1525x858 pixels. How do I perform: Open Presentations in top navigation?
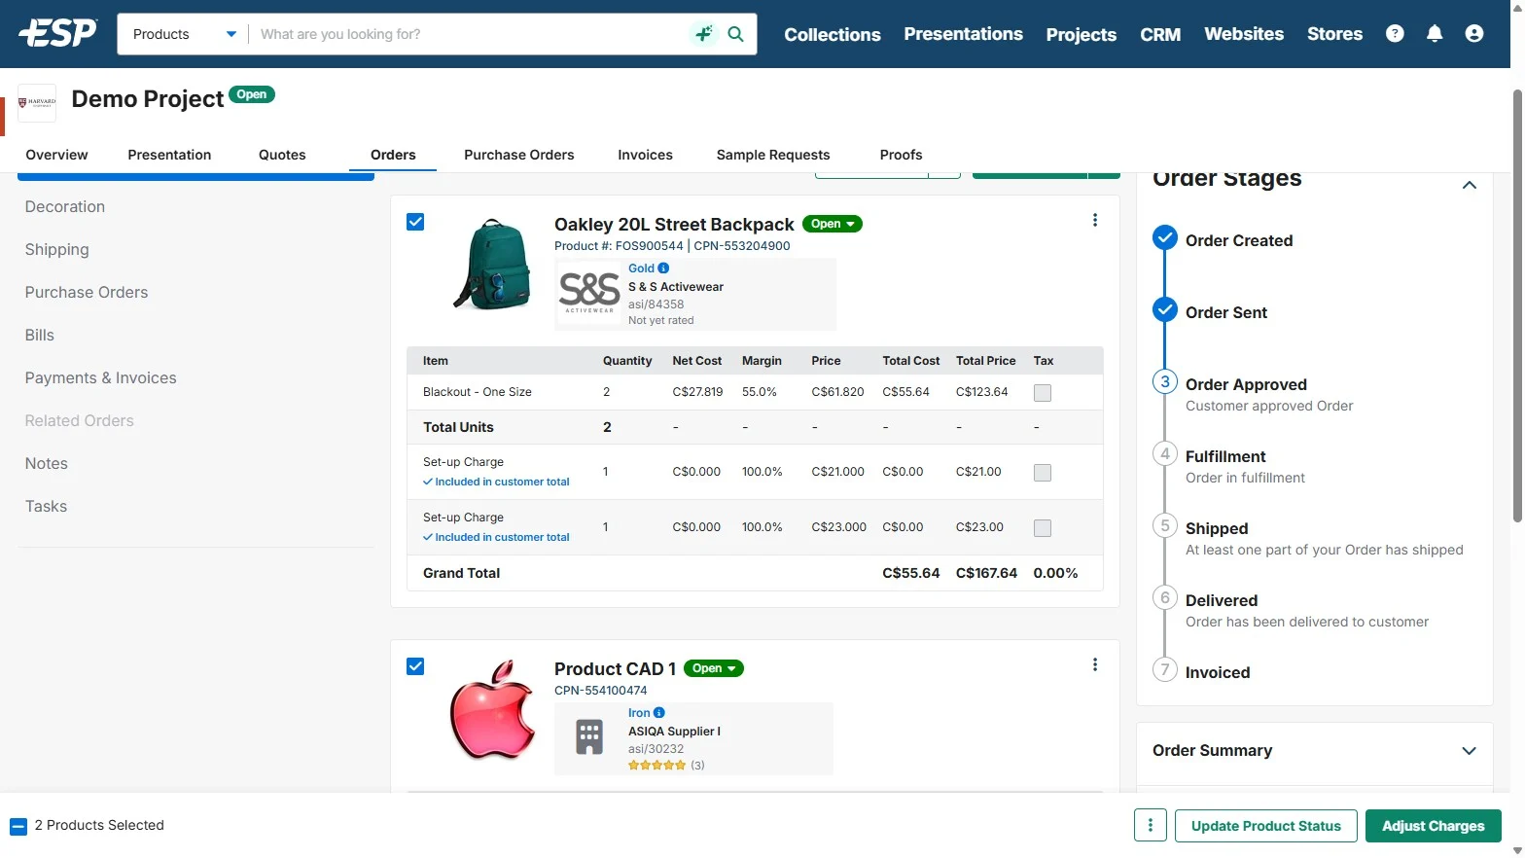tap(964, 34)
